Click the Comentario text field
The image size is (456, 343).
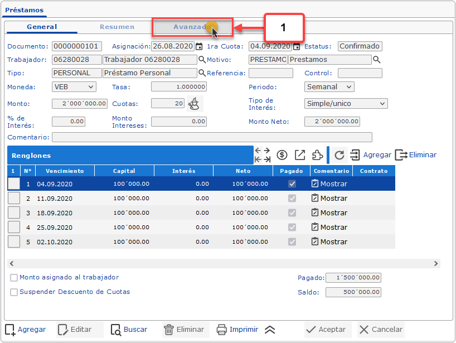pos(212,137)
